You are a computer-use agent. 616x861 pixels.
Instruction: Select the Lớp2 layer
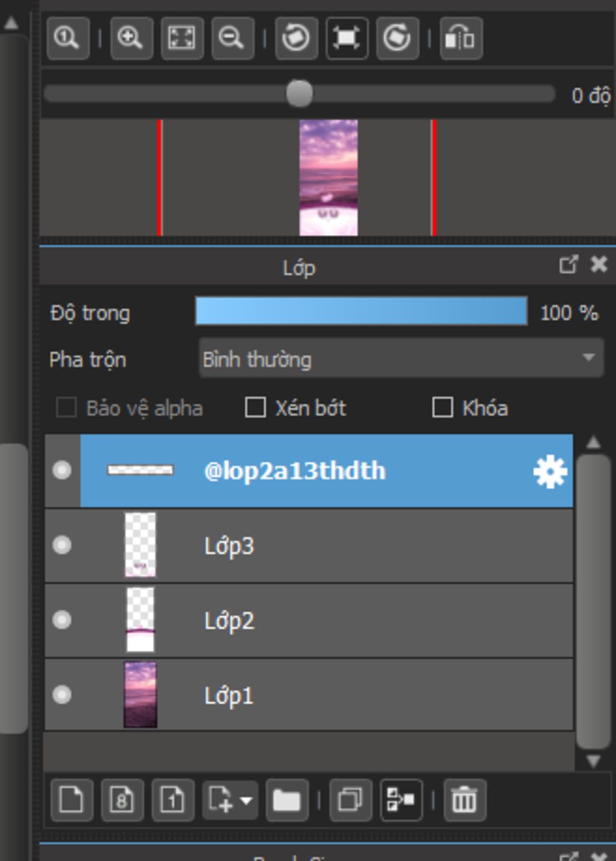tap(361, 620)
